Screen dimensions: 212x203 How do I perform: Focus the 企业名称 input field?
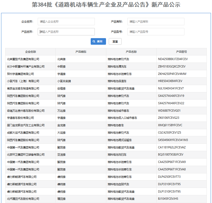tap(66, 22)
